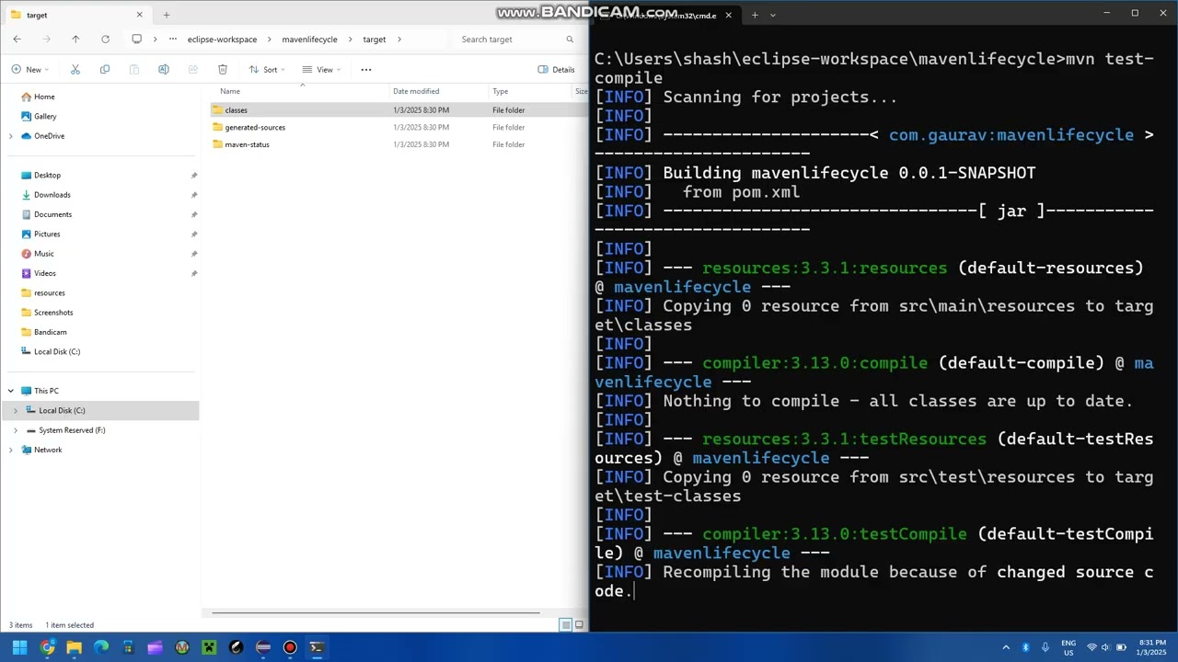This screenshot has height=662, width=1178.
Task: Open Downloads in quick access
Action: pyautogui.click(x=52, y=195)
